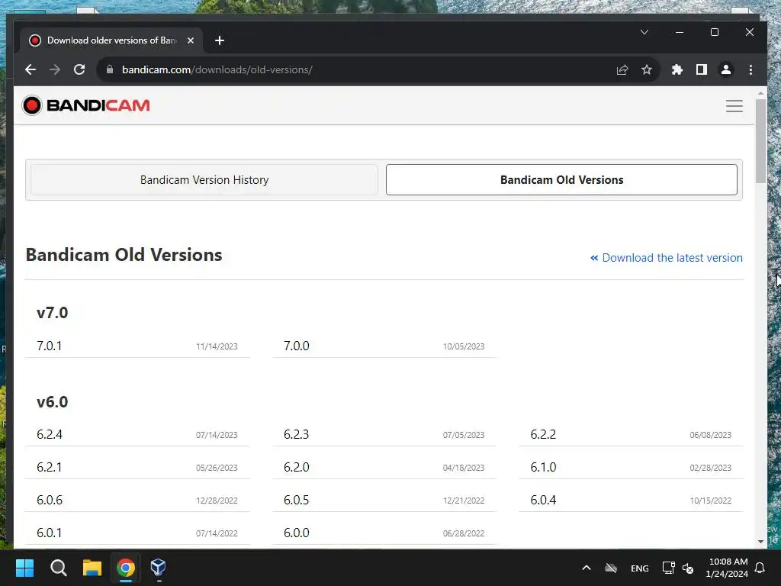Click the page vertical scrollbar thumb
781x586 pixels.
(760, 141)
